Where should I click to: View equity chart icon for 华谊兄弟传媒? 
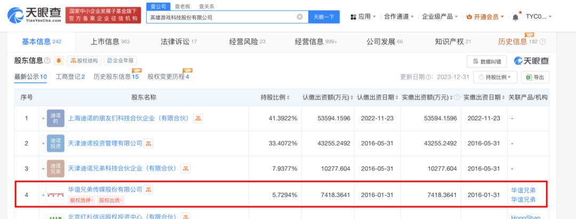tap(148, 190)
